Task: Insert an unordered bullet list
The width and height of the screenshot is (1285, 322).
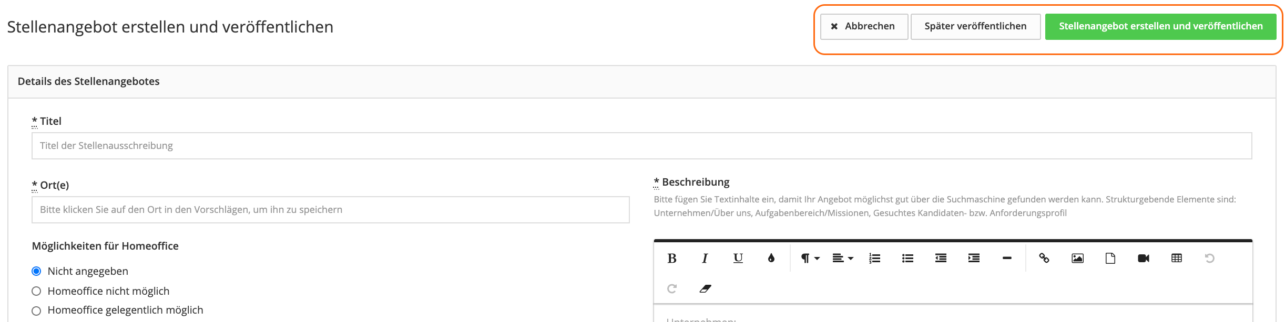Action: click(x=907, y=258)
